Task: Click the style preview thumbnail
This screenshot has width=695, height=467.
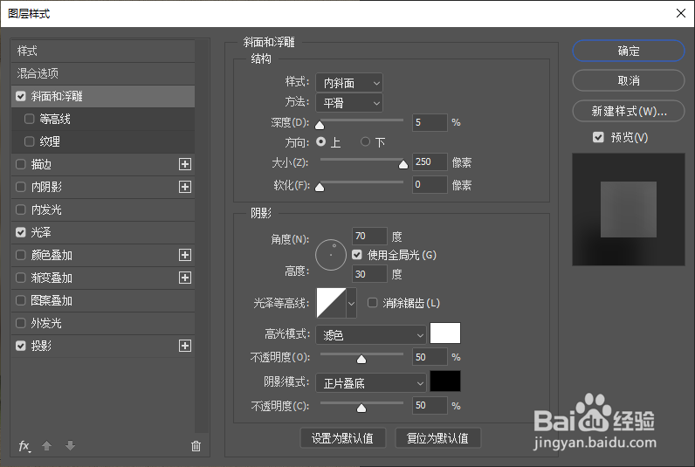Action: (629, 209)
